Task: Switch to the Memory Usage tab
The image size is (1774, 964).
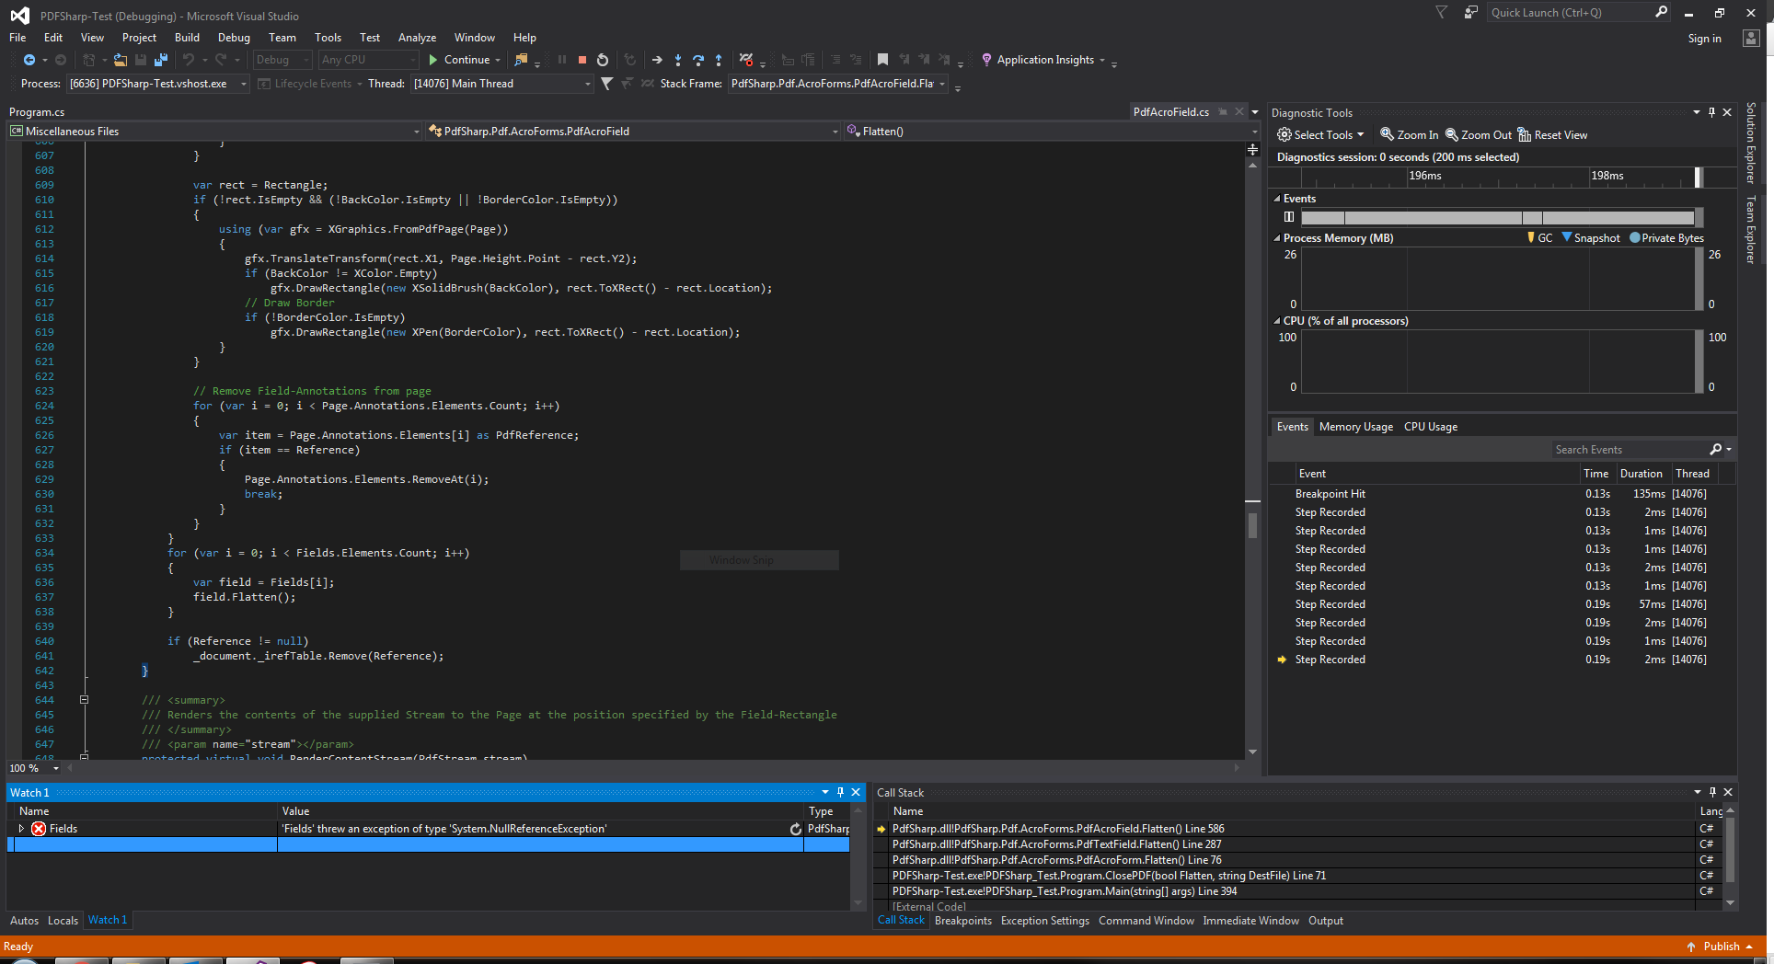Action: (x=1355, y=427)
